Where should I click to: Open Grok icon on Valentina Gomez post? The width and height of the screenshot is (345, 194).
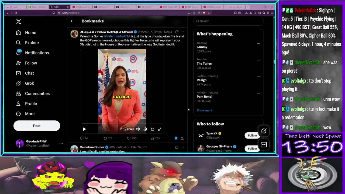(x=177, y=147)
